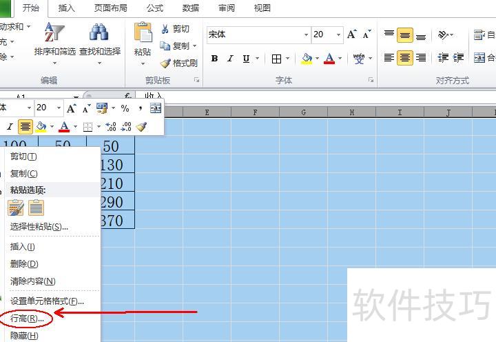496x342 pixels.
Task: Open font name 宋体 dropdown
Action: coord(306,34)
